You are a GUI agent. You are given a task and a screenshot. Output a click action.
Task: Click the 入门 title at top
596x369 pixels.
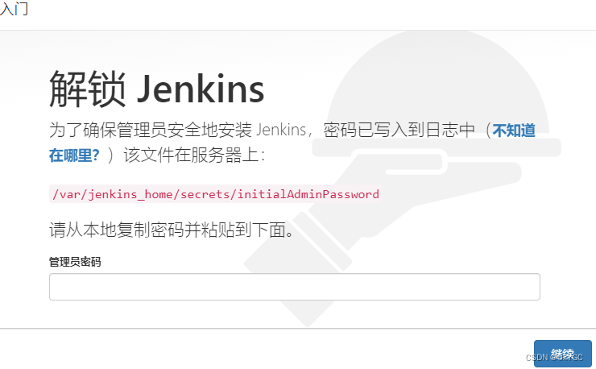tap(14, 8)
